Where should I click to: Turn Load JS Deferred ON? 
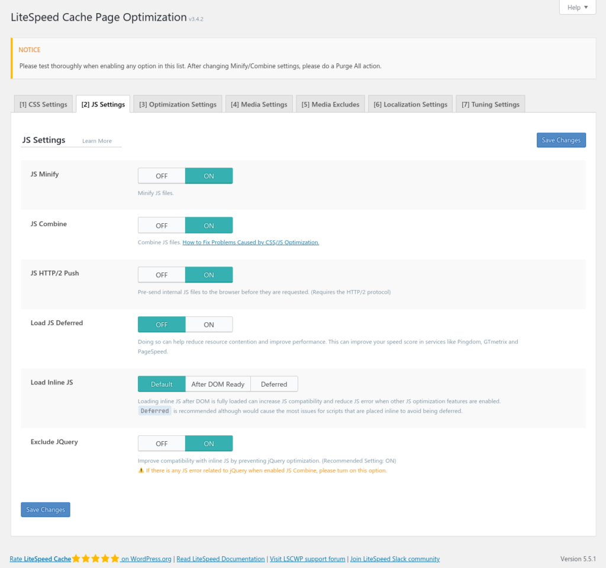tap(209, 324)
